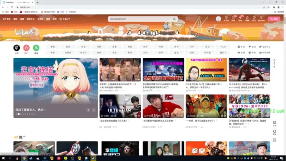Click the 换一换 refresh icon

click(274, 63)
